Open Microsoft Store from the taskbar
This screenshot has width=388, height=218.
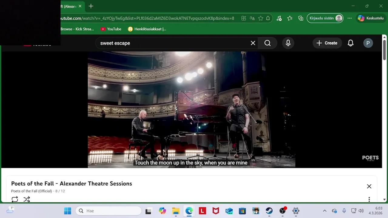pyautogui.click(x=242, y=211)
